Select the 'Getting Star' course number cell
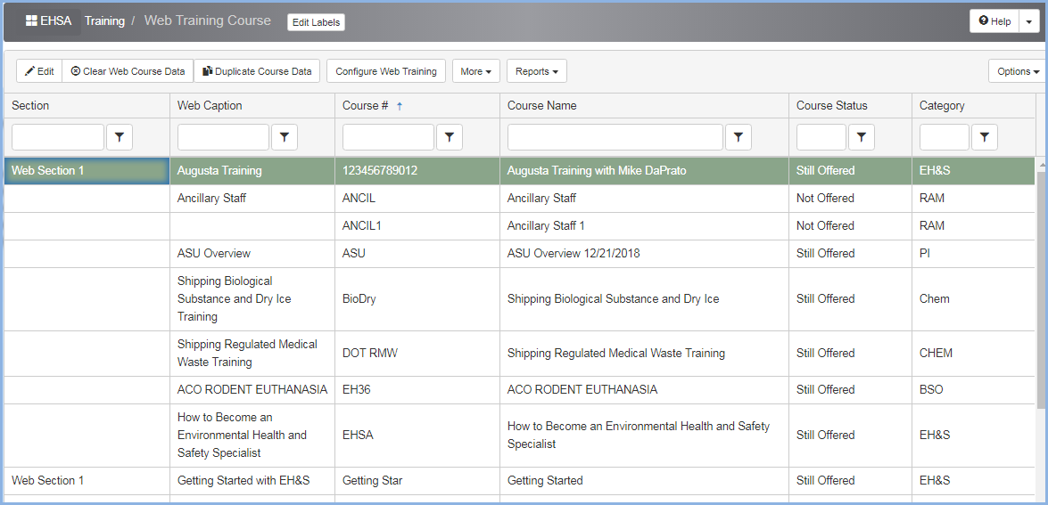The image size is (1048, 505). click(x=417, y=480)
